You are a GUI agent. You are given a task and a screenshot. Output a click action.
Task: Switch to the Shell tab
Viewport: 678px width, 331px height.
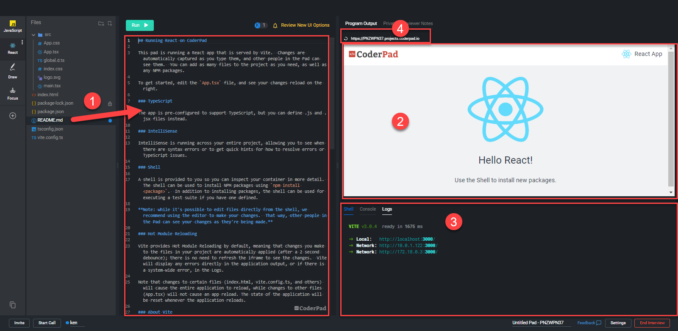[348, 209]
